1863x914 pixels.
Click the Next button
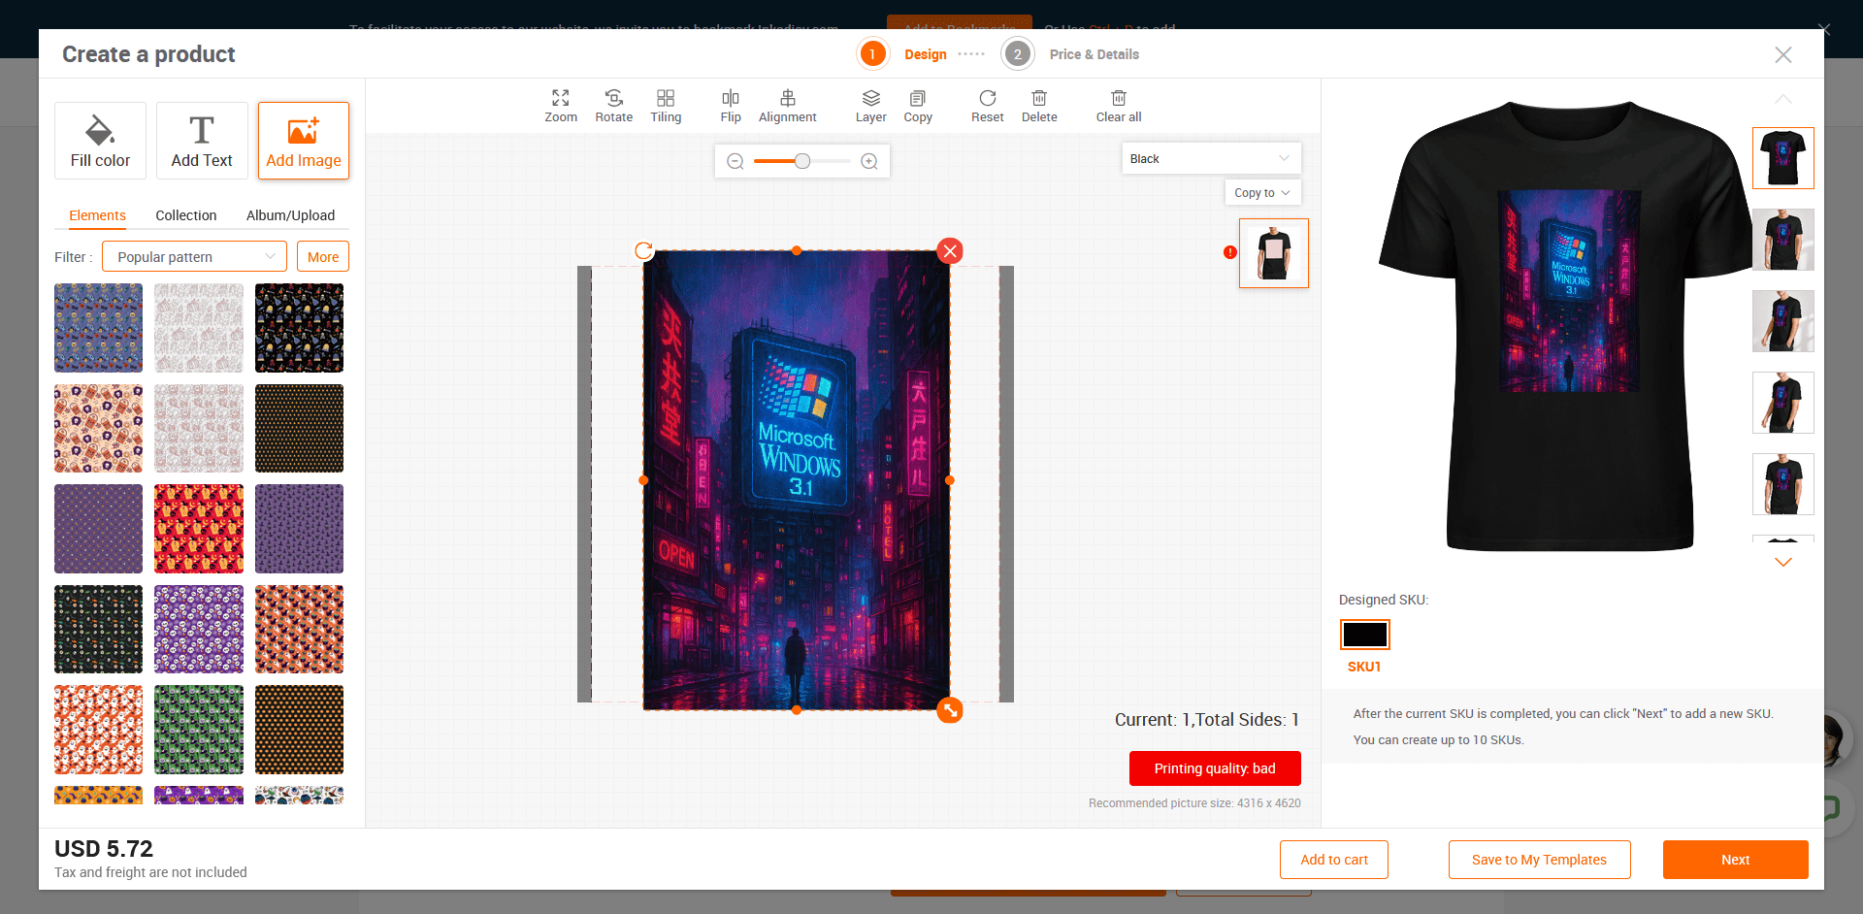coord(1735,860)
